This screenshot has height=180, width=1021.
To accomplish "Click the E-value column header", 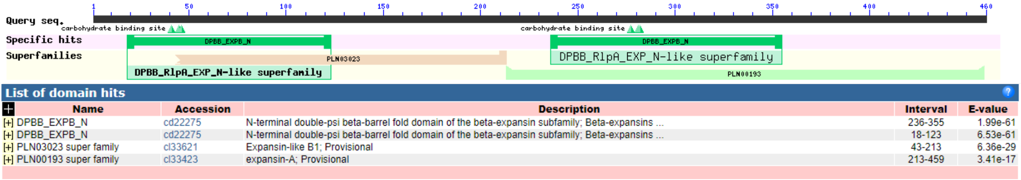I will (x=988, y=109).
